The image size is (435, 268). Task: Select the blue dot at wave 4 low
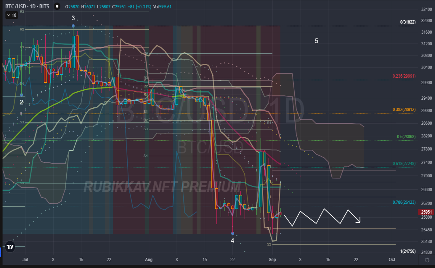pyautogui.click(x=233, y=233)
